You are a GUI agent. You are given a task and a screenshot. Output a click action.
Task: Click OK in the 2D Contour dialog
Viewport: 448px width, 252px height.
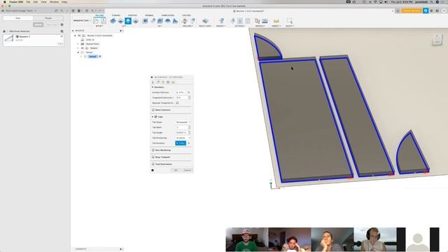(x=176, y=170)
